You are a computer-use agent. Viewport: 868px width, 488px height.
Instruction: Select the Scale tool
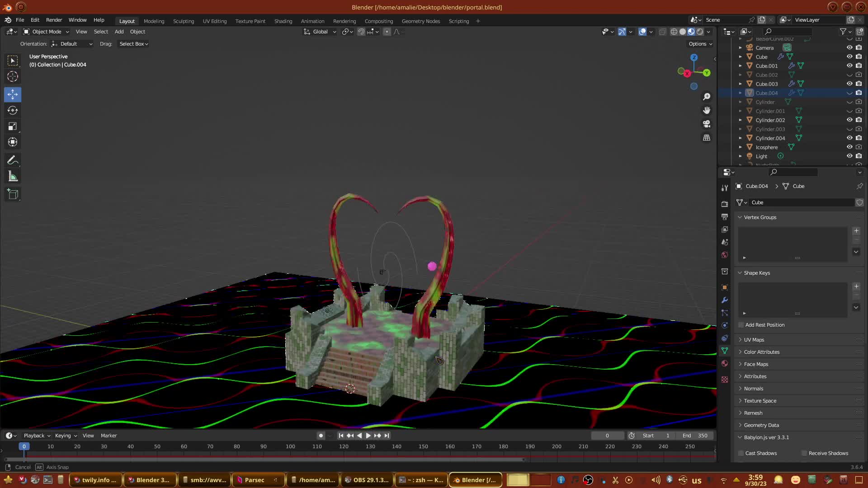(13, 127)
